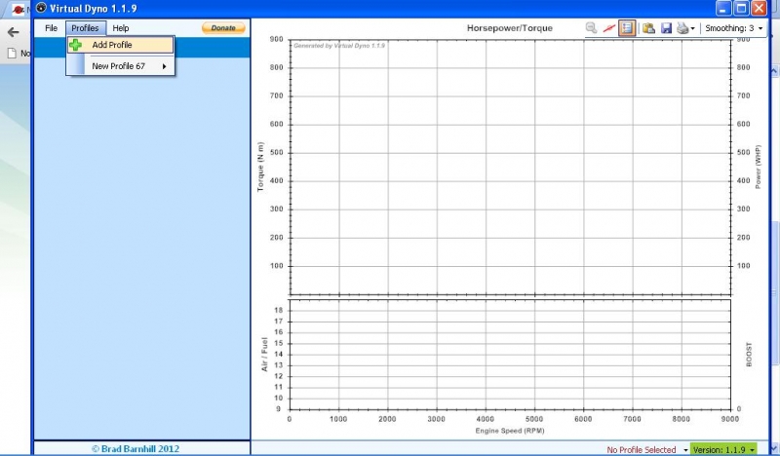
Task: Open the printer options dropdown arrow
Action: 693,29
